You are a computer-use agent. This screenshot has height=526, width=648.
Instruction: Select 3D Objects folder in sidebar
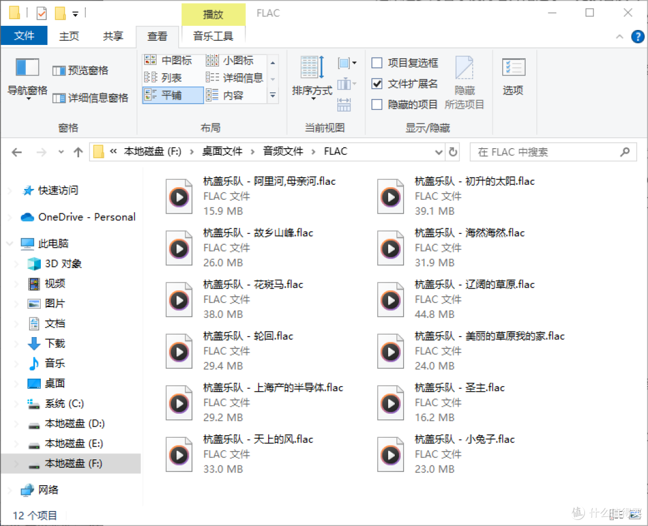[x=55, y=264]
